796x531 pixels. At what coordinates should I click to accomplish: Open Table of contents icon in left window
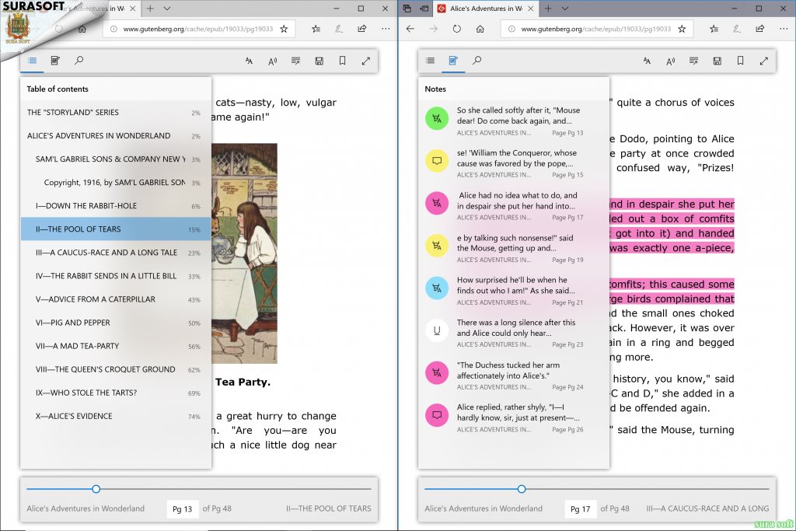[x=33, y=61]
